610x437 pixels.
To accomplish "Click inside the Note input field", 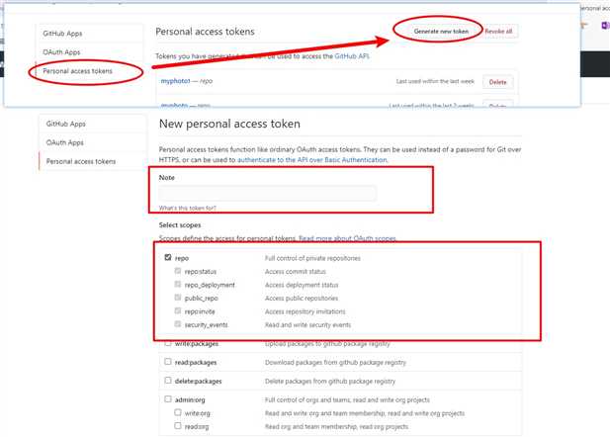I will [268, 193].
